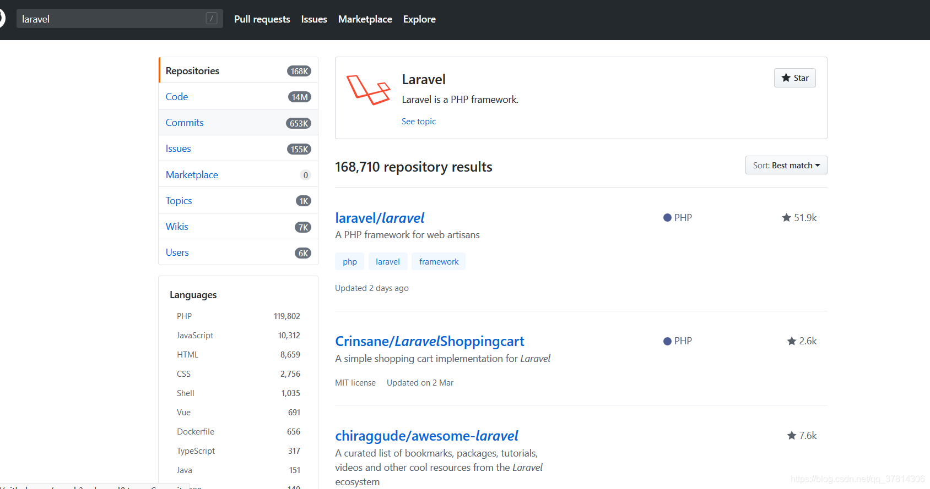Click 'A PHP framework for web artisans'
This screenshot has width=930, height=489.
click(407, 235)
